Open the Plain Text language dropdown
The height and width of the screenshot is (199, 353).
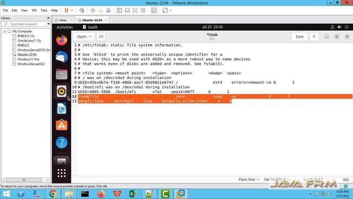tap(249, 180)
